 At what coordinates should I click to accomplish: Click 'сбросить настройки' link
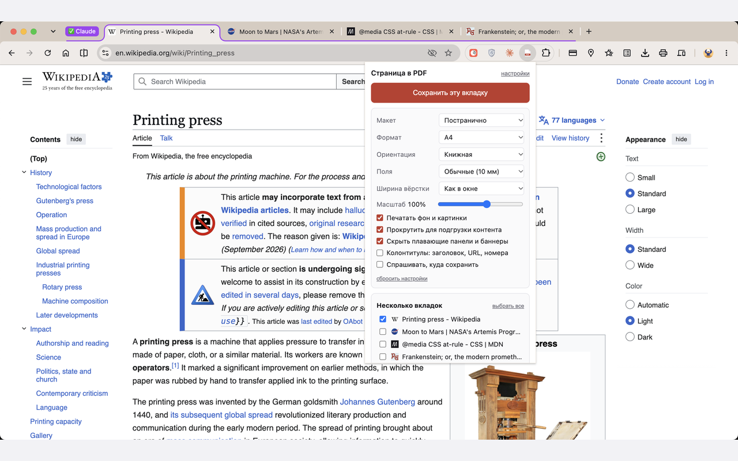click(402, 278)
